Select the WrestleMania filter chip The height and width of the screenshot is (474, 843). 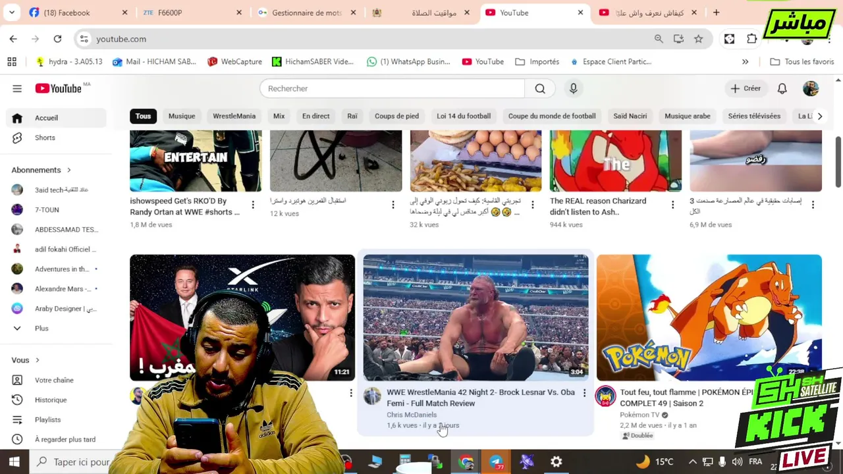point(234,116)
